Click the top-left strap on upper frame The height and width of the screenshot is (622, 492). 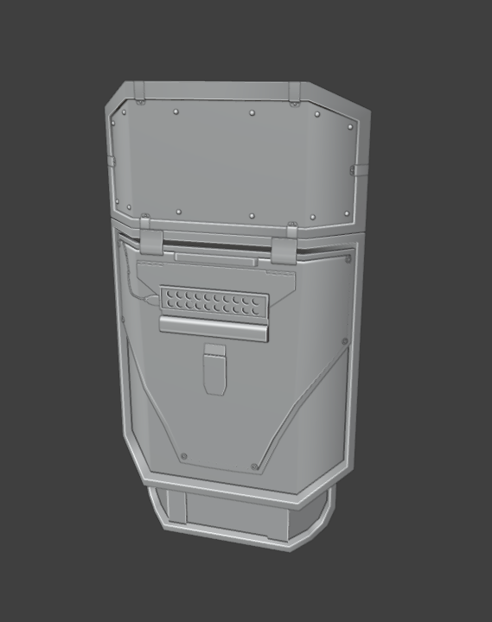coord(139,92)
